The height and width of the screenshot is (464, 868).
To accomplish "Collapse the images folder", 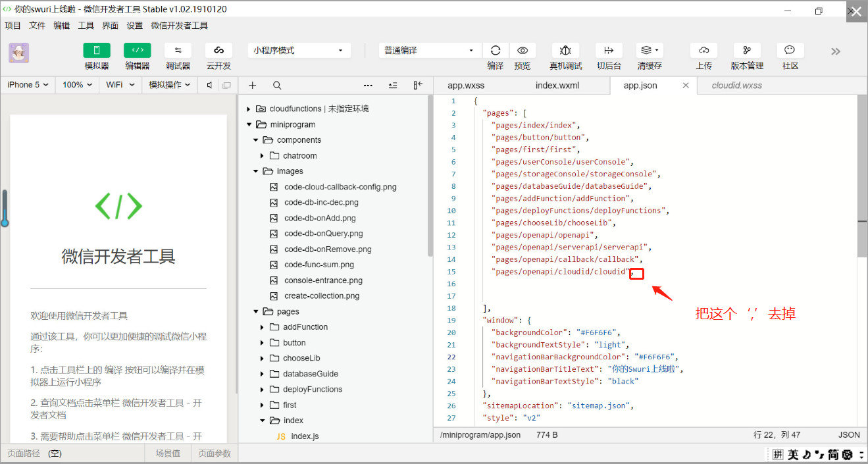I will click(256, 171).
